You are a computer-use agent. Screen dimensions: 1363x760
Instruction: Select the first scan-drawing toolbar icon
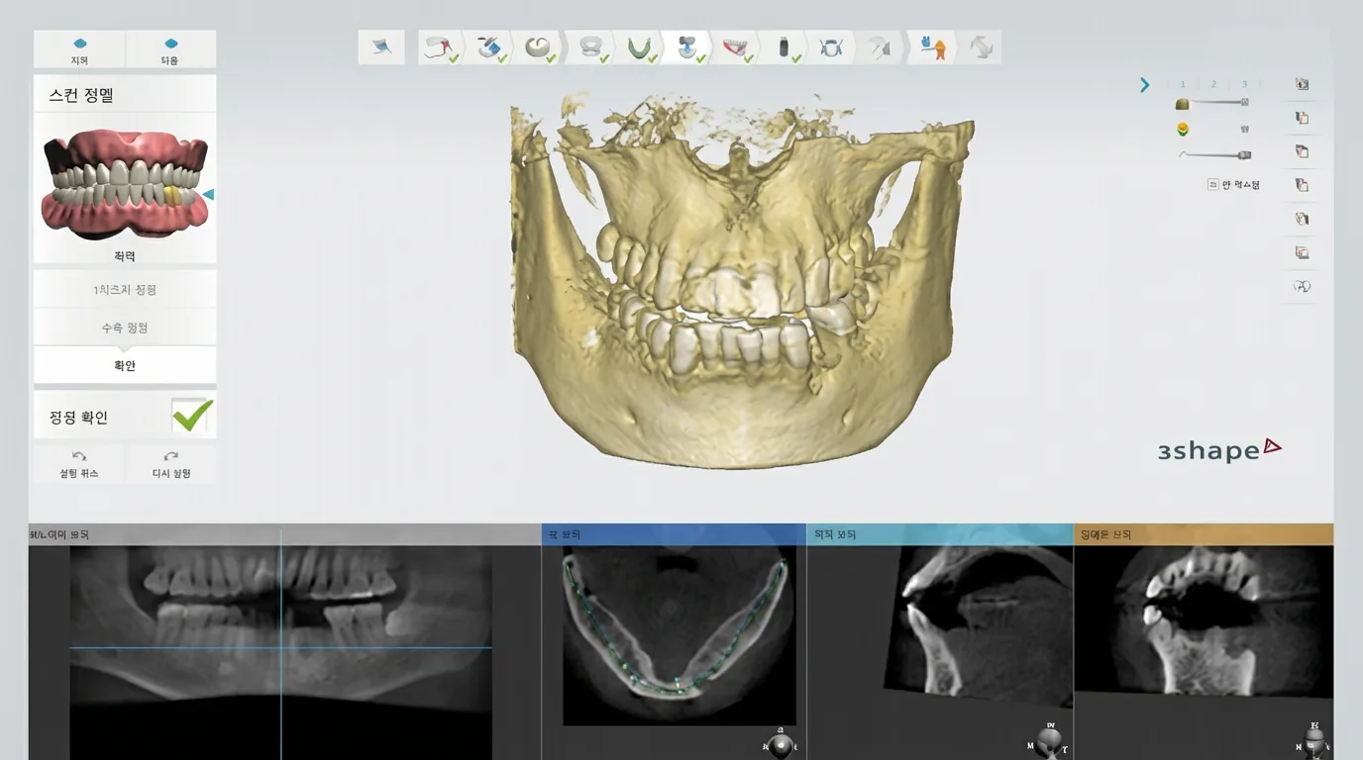(381, 47)
